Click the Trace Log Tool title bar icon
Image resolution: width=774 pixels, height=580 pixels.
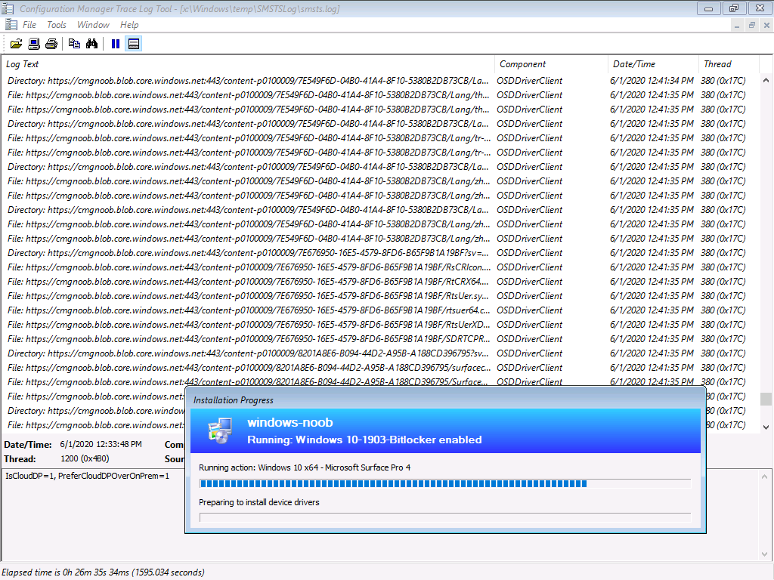[x=8, y=8]
